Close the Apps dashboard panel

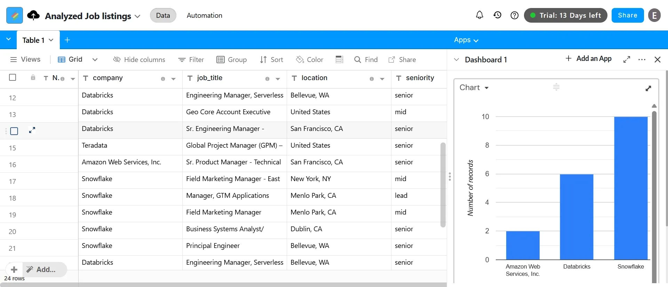(x=657, y=60)
